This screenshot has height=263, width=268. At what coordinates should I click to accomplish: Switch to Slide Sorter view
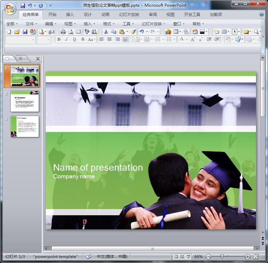coord(182,257)
